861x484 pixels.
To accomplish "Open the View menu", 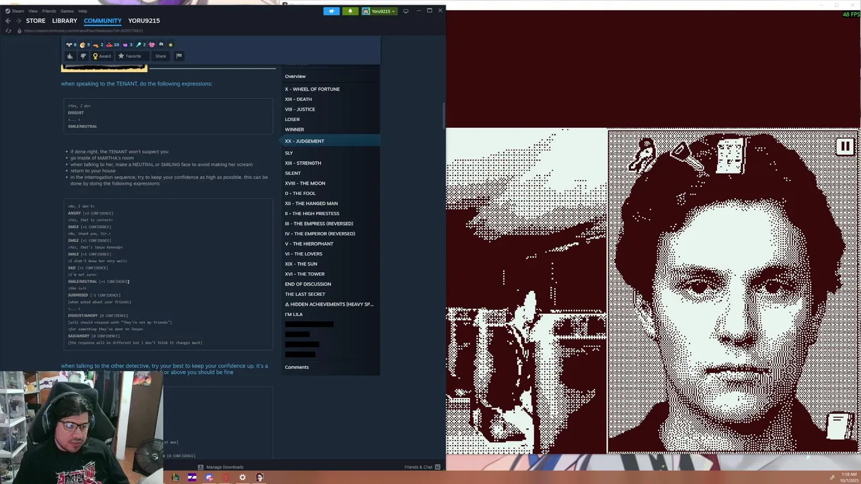I will [32, 11].
